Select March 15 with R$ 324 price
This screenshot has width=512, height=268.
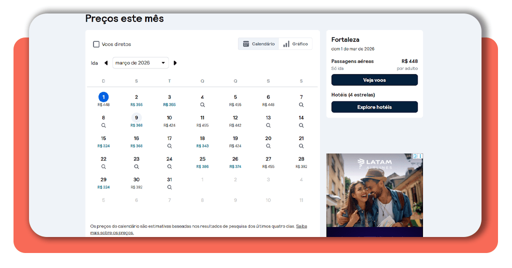[x=103, y=141]
